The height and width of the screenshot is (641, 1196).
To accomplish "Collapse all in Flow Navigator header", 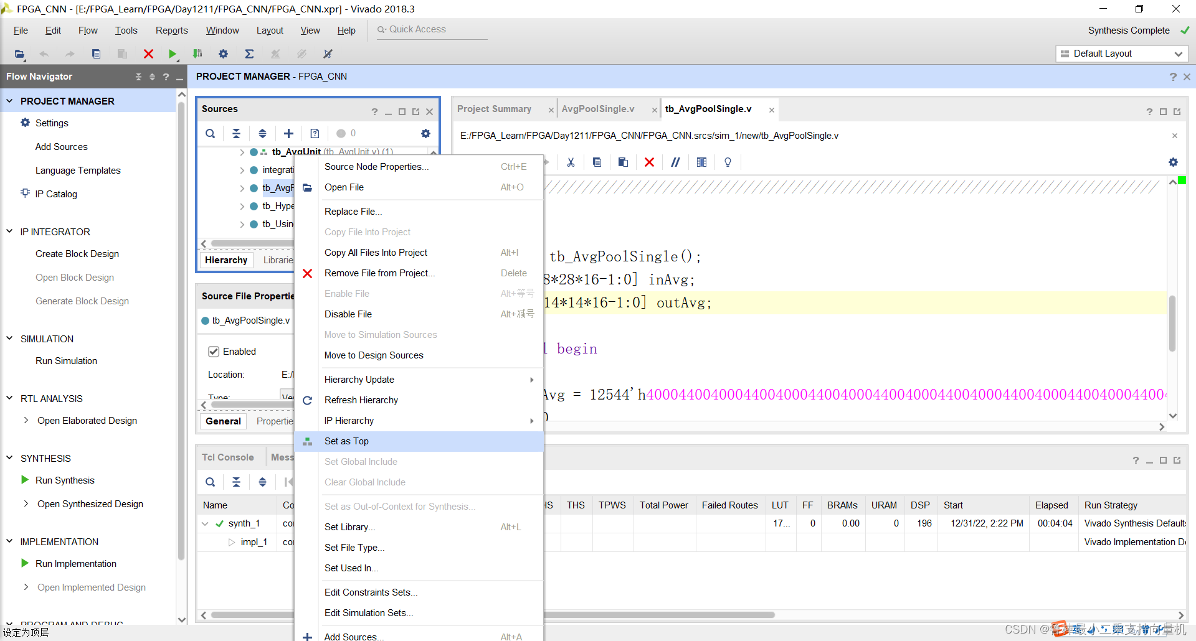I will [138, 77].
